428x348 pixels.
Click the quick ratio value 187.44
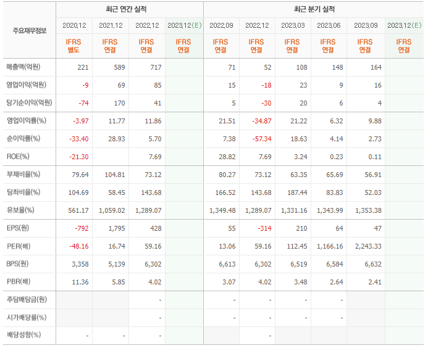[297, 193]
